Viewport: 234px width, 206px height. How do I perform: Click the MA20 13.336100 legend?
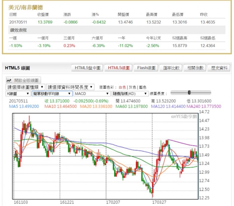click(96, 106)
